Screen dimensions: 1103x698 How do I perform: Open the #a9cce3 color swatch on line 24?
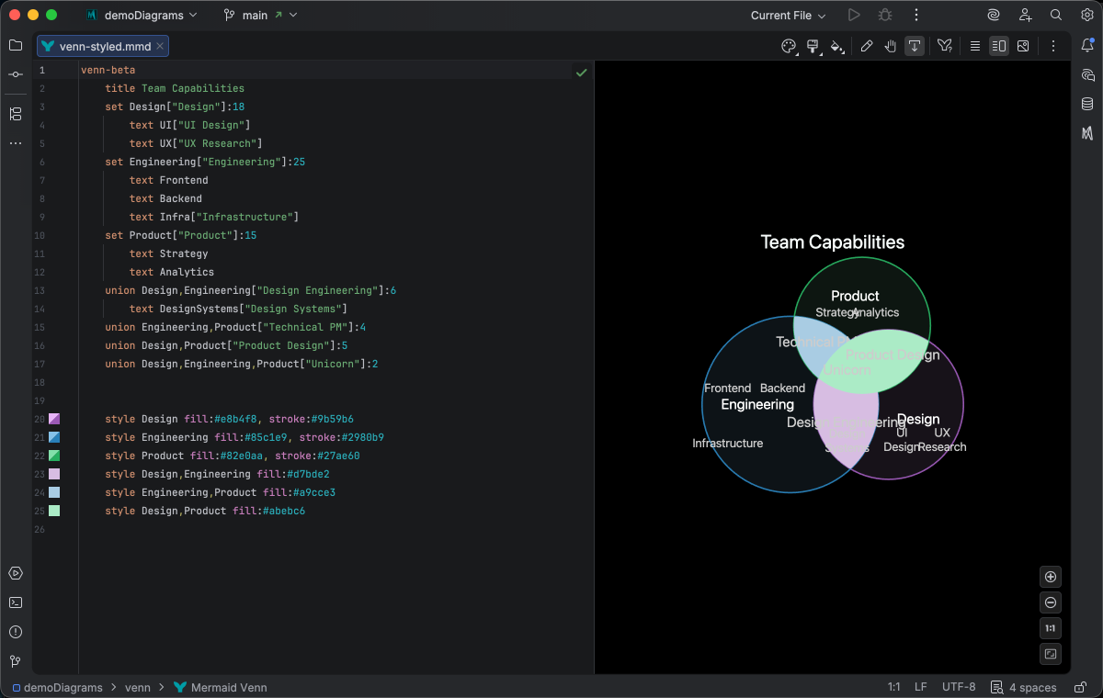pos(54,492)
